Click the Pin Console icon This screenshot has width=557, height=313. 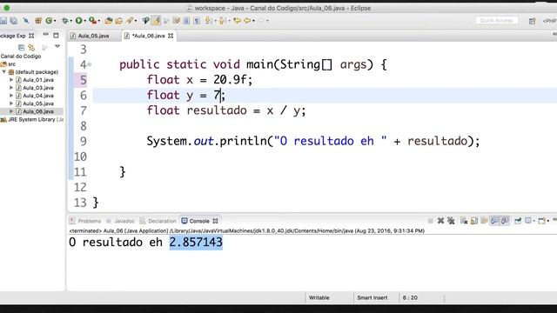point(518,221)
